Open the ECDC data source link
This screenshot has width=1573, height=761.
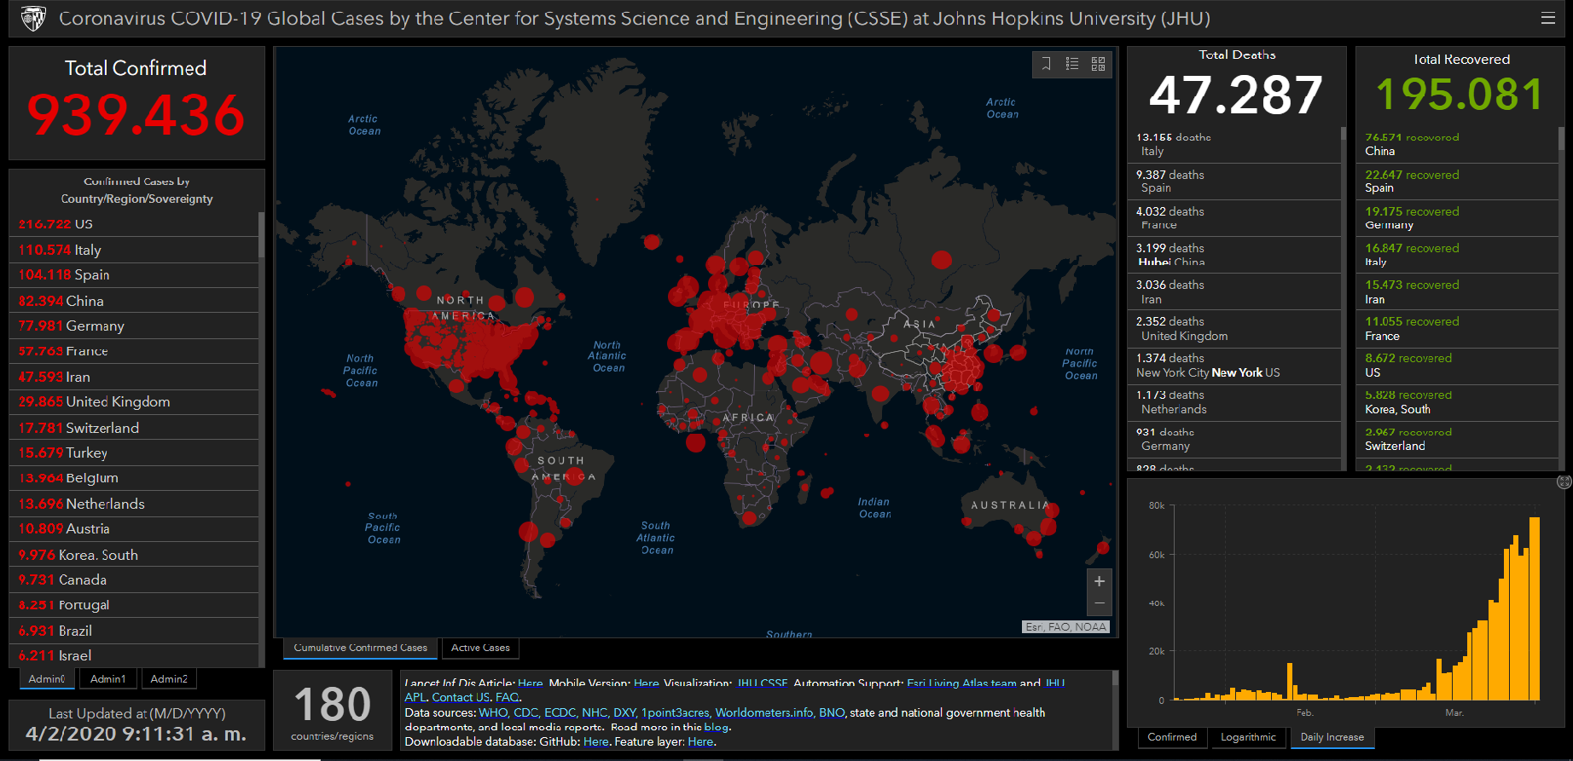[560, 712]
